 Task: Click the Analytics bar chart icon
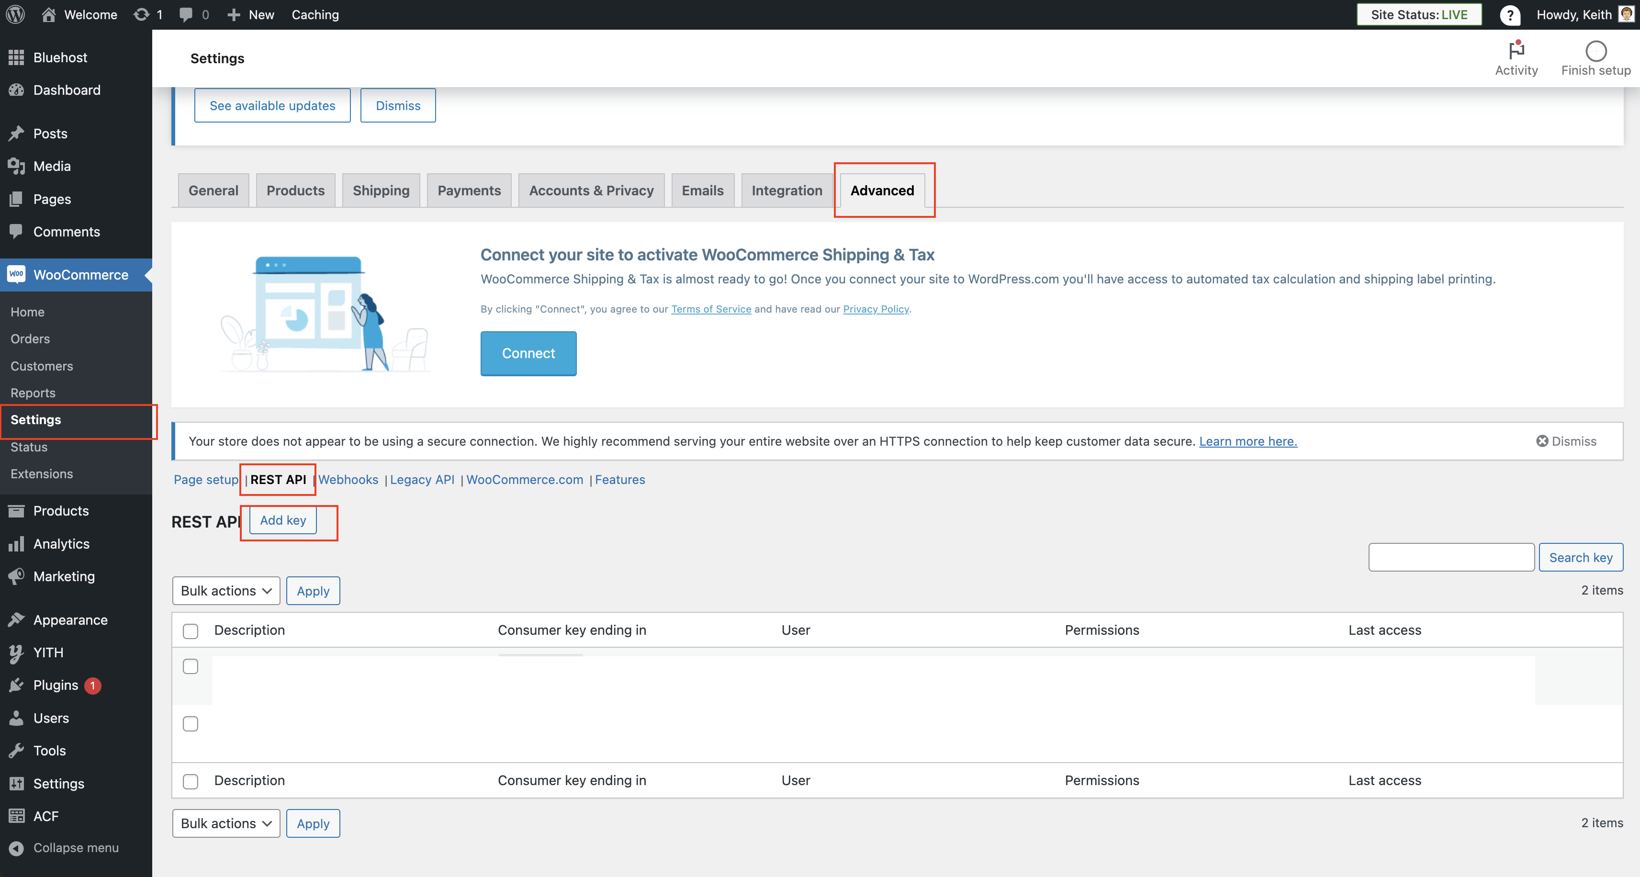pyautogui.click(x=17, y=543)
